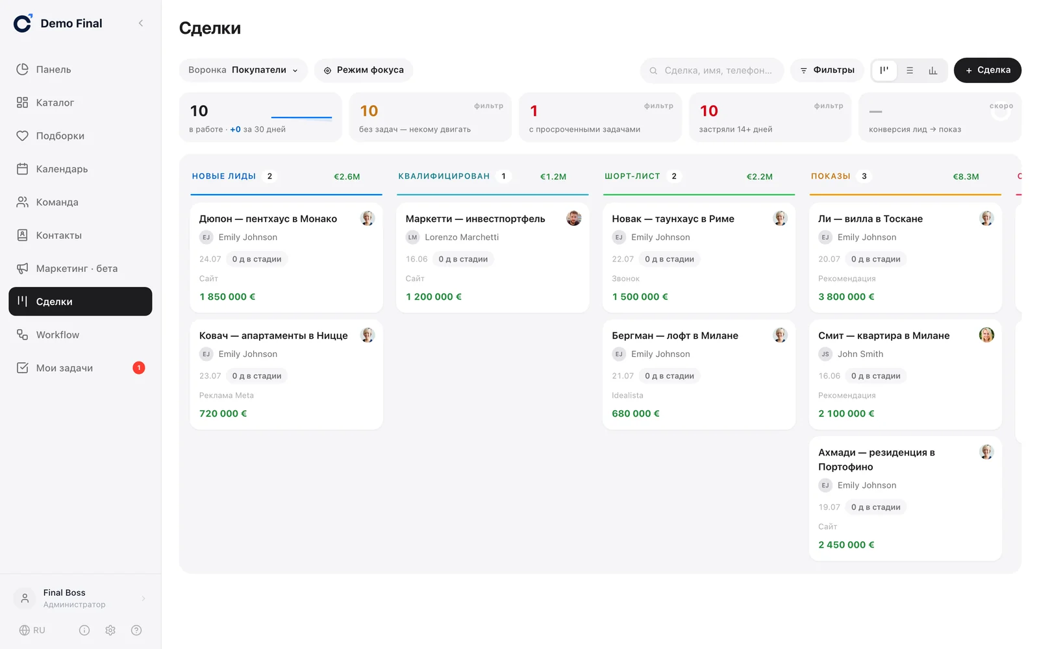Image resolution: width=1039 pixels, height=649 pixels.
Task: Filter deals без задач
Action: pos(431,117)
